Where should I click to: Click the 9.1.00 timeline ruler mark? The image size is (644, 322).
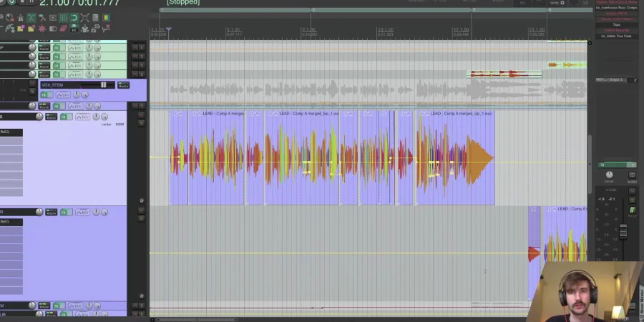coord(308,30)
